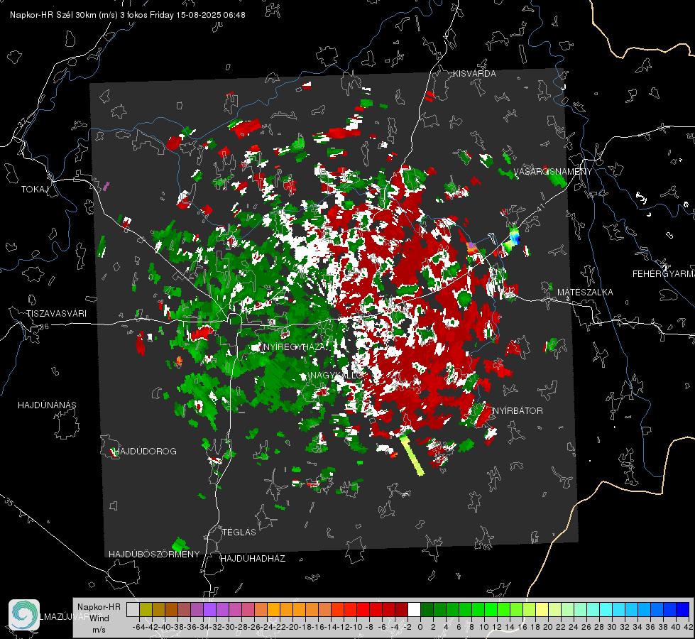Click the HAJDÚBÖSZÖRMÉNY city label
695x639 pixels.
(154, 555)
